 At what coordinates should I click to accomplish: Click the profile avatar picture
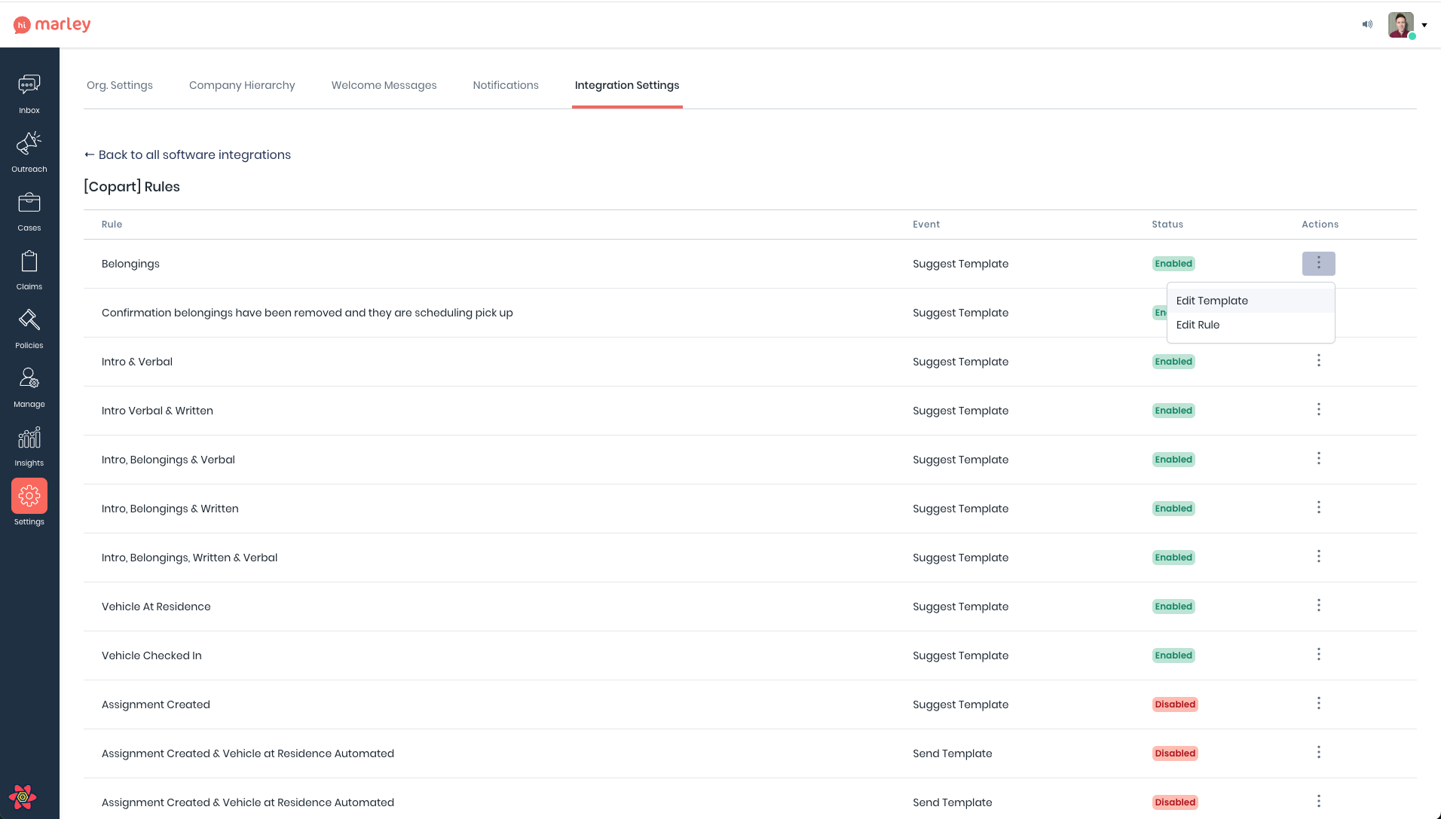1400,24
